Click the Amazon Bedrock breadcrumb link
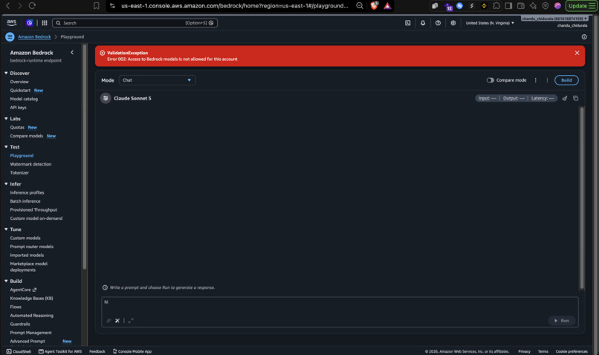The width and height of the screenshot is (599, 355). coord(34,36)
